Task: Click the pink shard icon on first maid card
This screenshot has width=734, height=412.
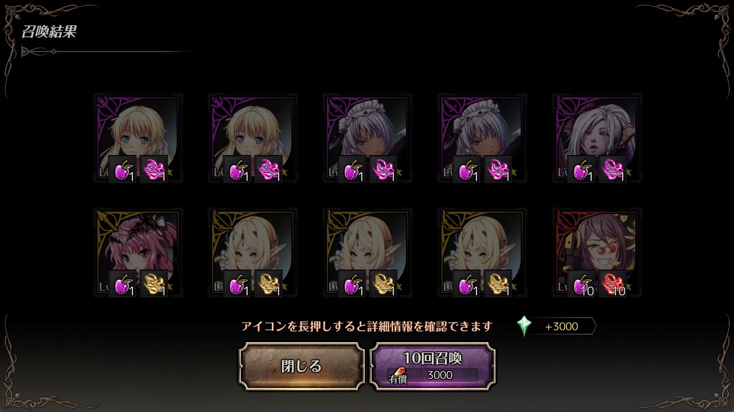Action: pos(384,169)
